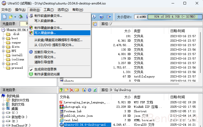Click the Open file folder icon
Image resolution: width=203 pixels, height=127 pixels.
[x=11, y=17]
